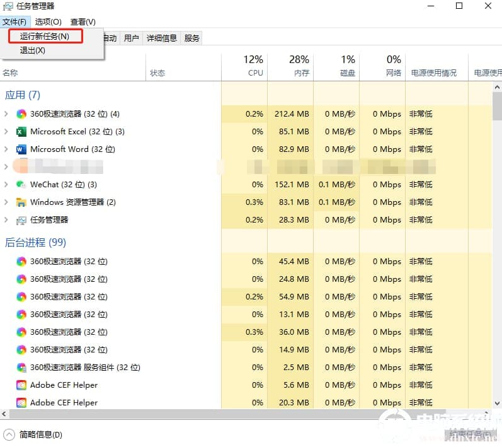The image size is (502, 447).
Task: Click the 简略信息 collapse arrow icon
Action: (x=9, y=435)
